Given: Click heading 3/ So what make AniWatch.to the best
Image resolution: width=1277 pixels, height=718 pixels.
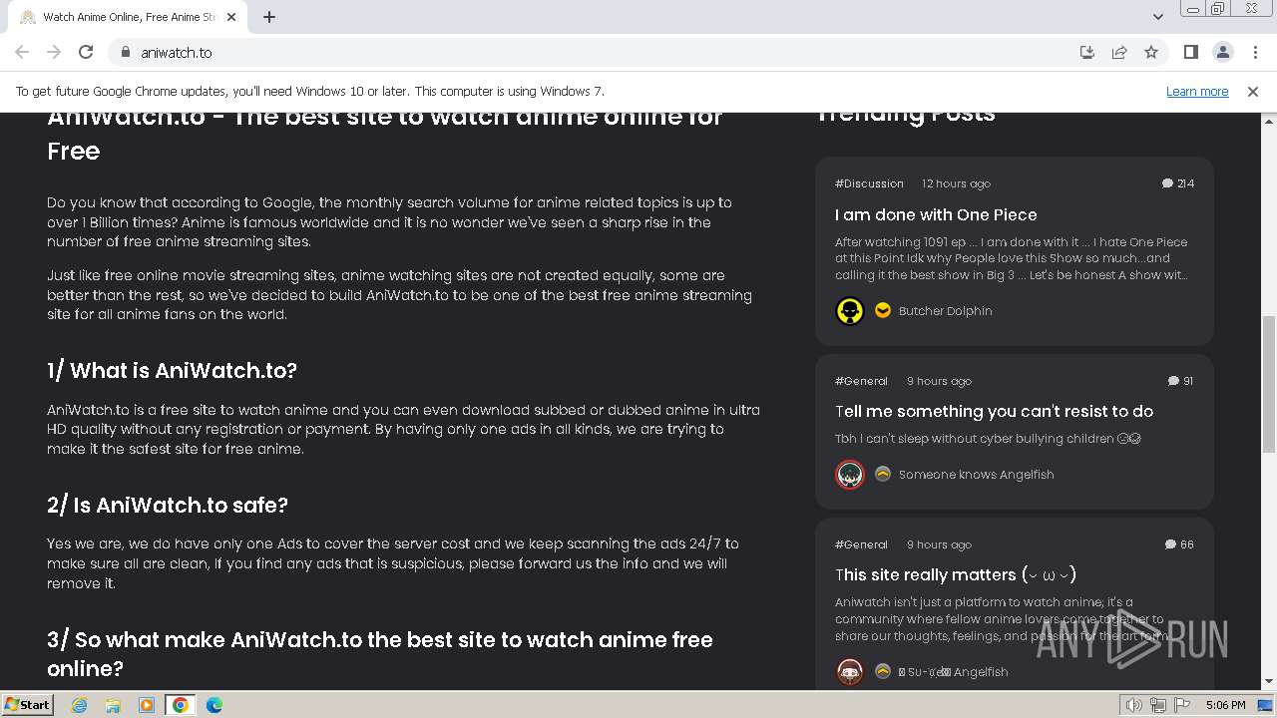Looking at the screenshot, I should [380, 653].
